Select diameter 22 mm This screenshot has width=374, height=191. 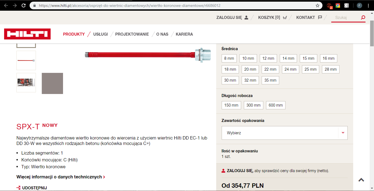[270, 69]
